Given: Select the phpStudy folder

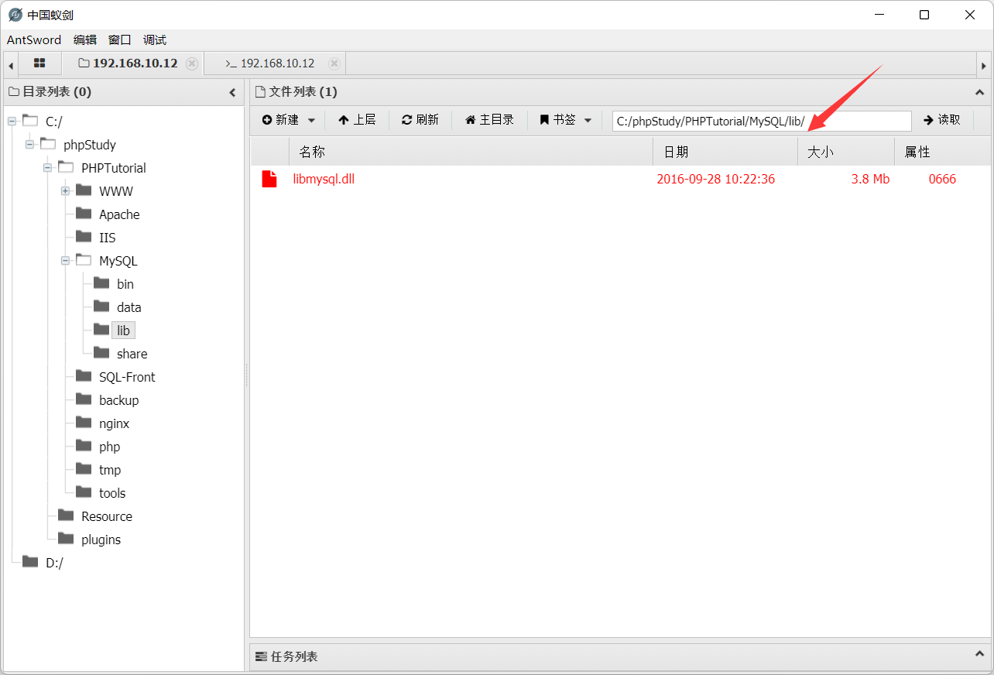Looking at the screenshot, I should 78,144.
